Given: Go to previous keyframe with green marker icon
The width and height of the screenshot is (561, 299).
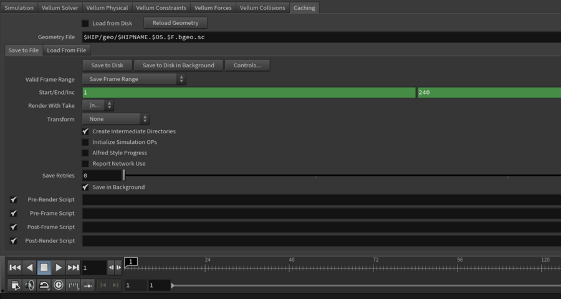Looking at the screenshot, I should pos(103,285).
